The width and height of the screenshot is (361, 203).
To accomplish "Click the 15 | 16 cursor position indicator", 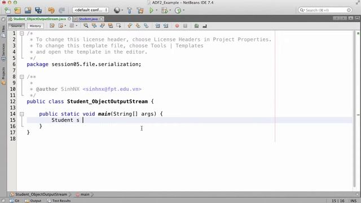I will coord(338,201).
